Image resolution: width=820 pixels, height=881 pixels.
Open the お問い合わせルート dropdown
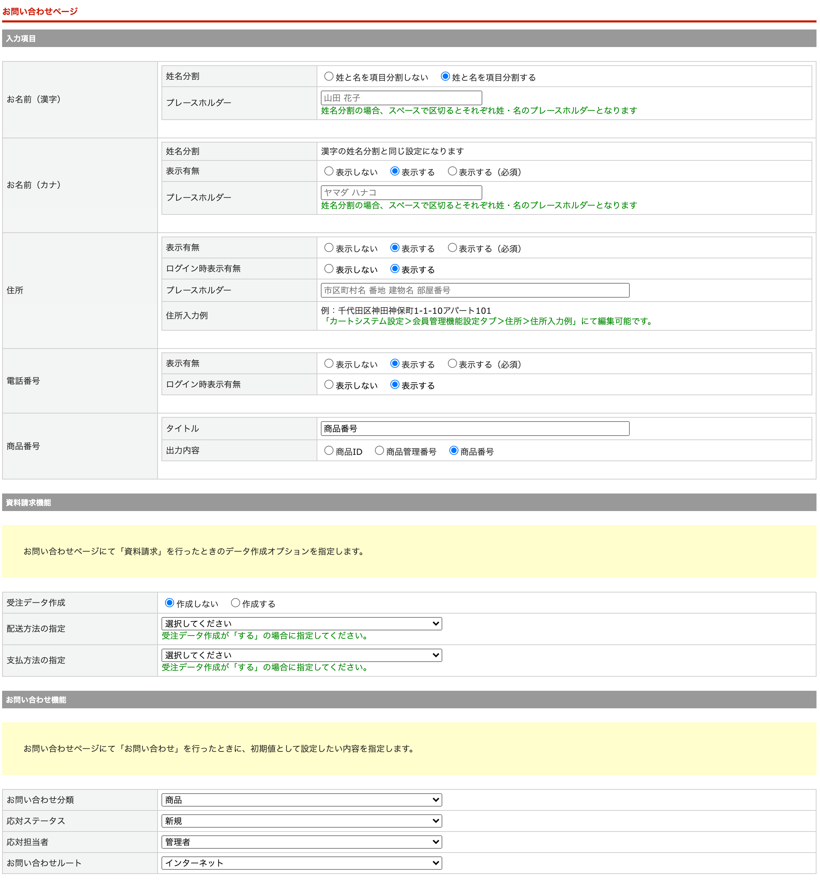(302, 863)
